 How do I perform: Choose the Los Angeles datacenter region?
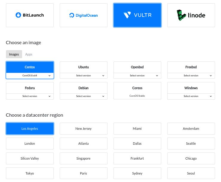[x=30, y=129]
